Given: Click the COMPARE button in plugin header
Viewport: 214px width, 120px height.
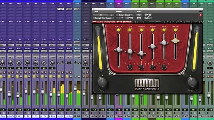Looking at the screenshot, I should (129, 18).
